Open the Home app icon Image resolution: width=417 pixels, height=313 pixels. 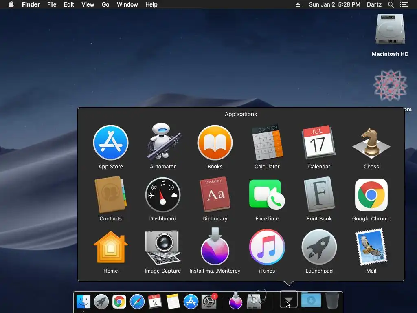(111, 247)
